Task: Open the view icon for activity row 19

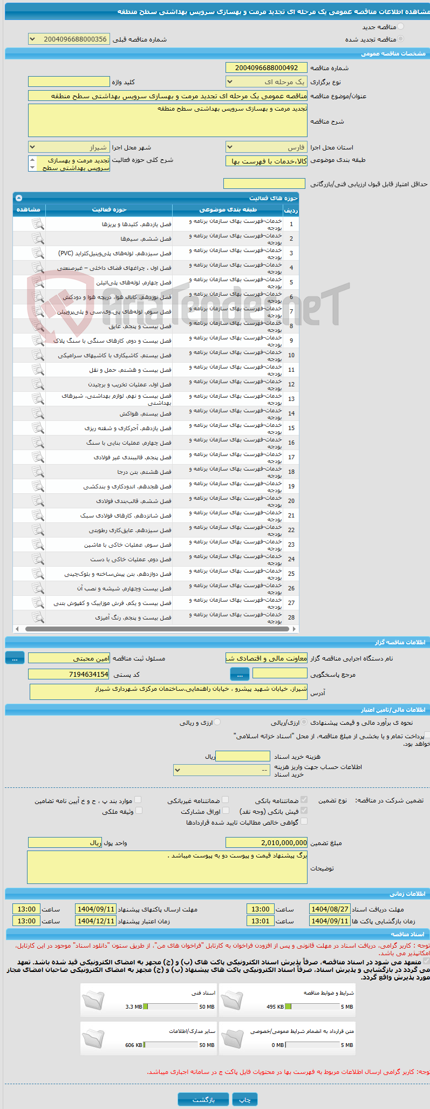Action: point(38,486)
